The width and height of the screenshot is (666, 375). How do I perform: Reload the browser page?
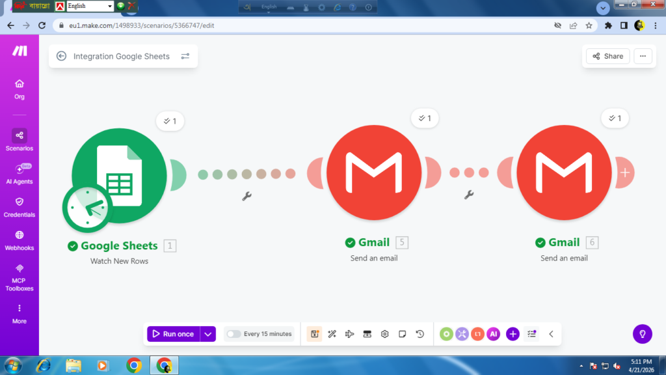[42, 25]
